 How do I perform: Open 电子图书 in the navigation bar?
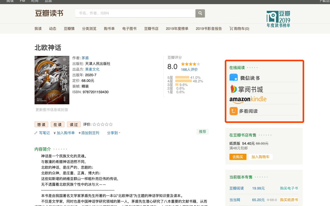click(x=129, y=29)
